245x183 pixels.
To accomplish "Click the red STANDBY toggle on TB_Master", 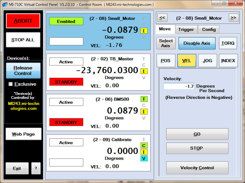I will click(66, 82).
